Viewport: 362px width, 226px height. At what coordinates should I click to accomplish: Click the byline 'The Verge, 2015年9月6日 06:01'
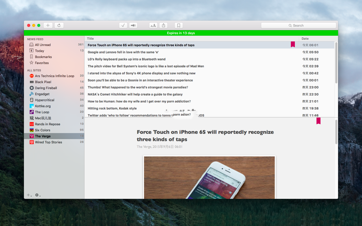pos(160,147)
